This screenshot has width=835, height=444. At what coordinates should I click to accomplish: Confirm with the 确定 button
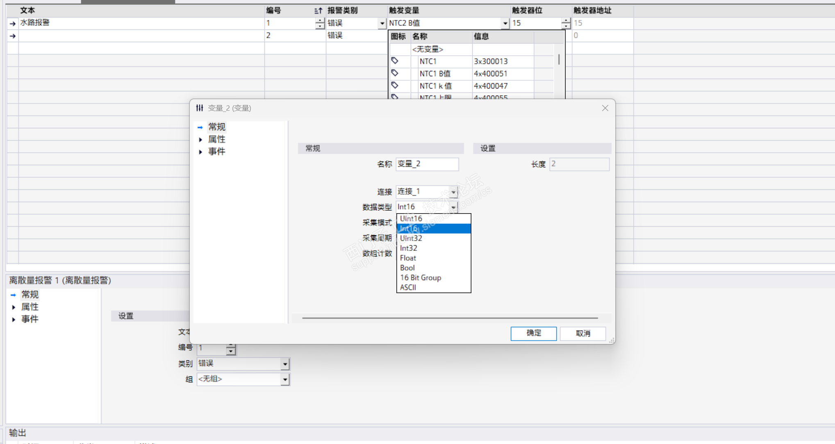click(533, 333)
